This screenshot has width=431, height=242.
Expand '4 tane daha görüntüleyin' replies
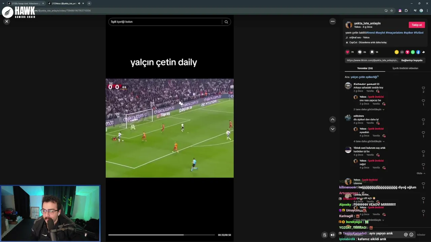pyautogui.click(x=369, y=142)
